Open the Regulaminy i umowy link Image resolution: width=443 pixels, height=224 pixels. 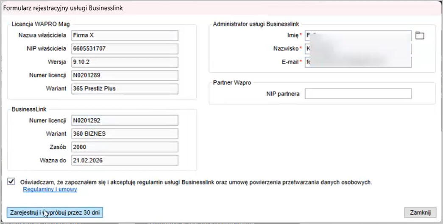click(x=50, y=190)
